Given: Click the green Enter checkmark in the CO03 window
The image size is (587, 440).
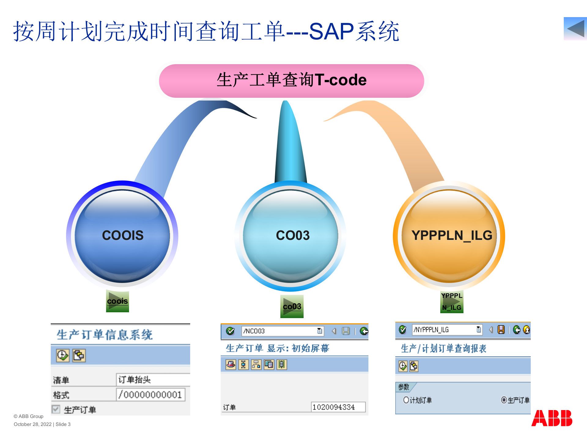Looking at the screenshot, I should 230,331.
